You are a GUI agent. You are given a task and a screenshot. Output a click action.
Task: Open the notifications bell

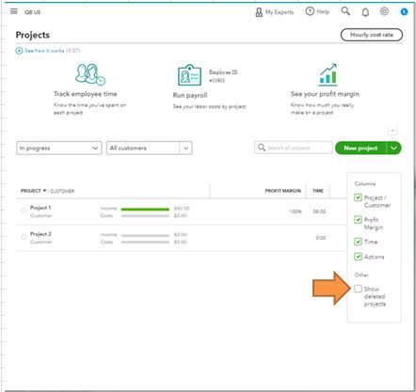[365, 12]
